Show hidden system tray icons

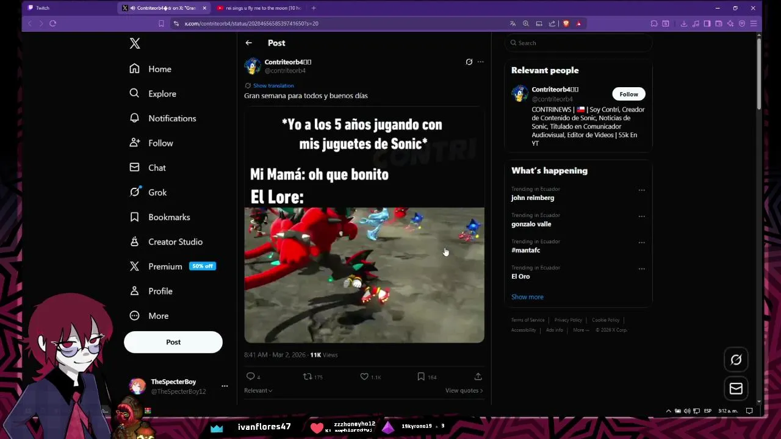669,411
